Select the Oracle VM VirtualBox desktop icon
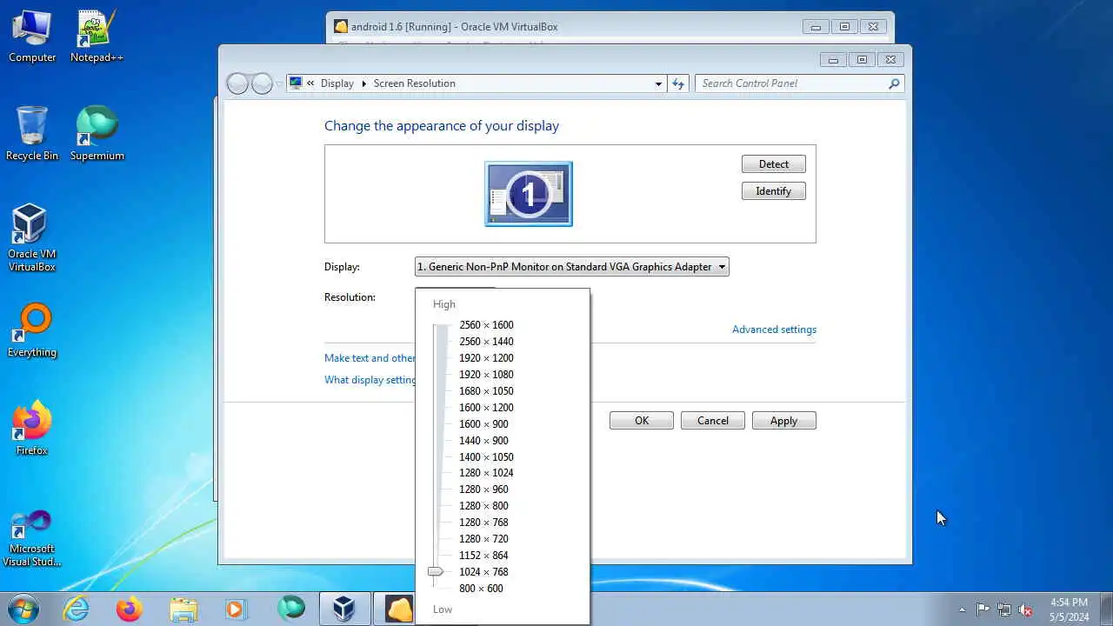1113x626 pixels. [32, 238]
